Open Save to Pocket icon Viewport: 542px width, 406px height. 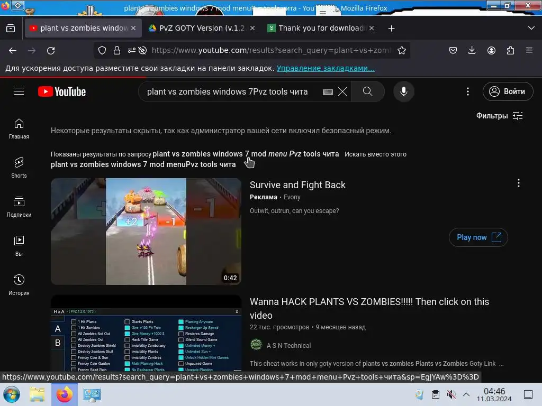point(453,50)
